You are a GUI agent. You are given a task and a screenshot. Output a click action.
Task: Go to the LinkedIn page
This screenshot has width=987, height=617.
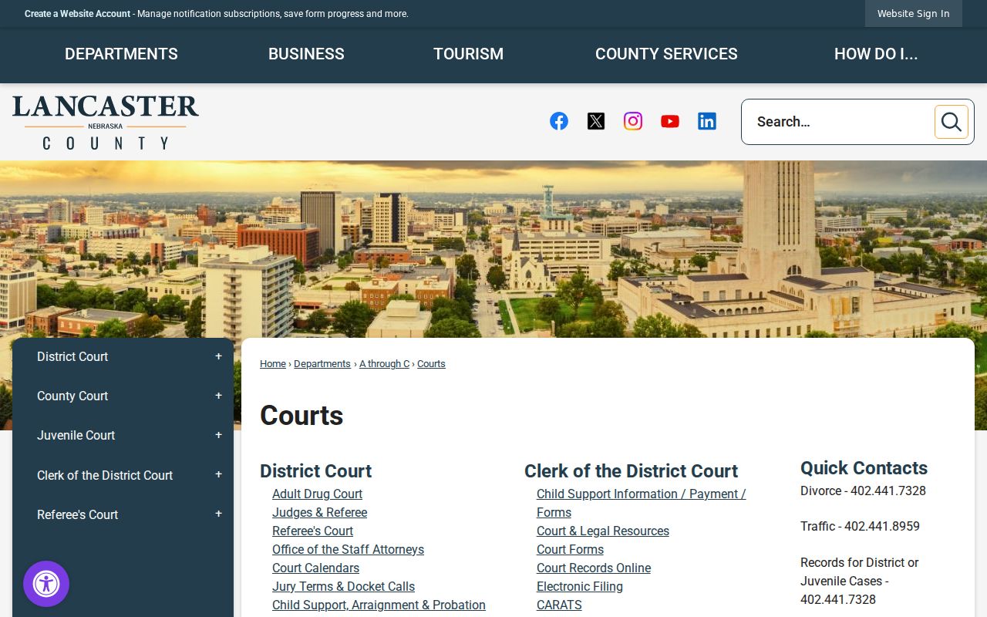[707, 121]
